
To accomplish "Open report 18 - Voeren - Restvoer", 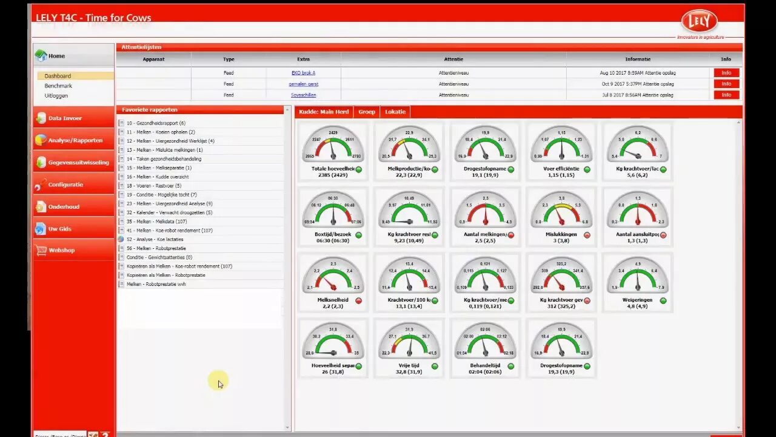I will (154, 186).
